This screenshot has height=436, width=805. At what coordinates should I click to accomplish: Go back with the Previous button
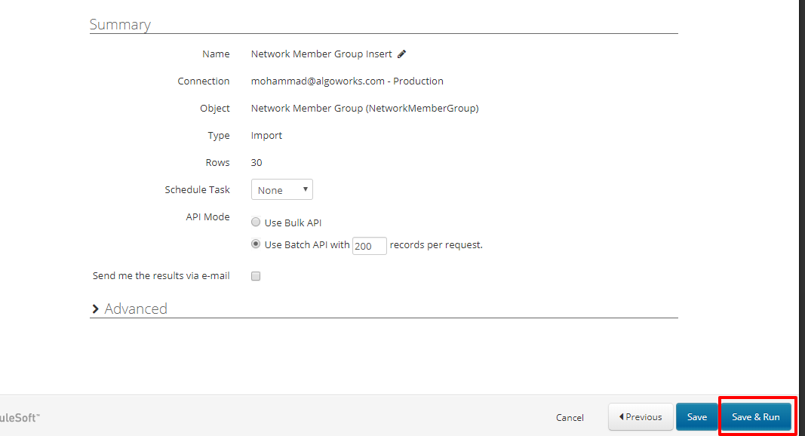[640, 417]
